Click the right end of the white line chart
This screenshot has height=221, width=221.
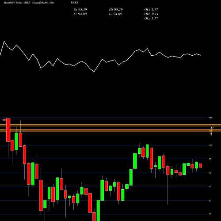click(x=200, y=55)
